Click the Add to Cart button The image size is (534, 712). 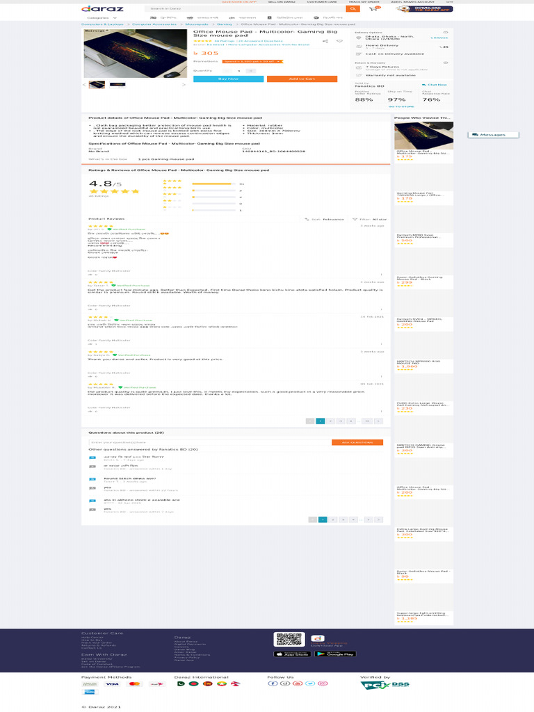coord(302,79)
